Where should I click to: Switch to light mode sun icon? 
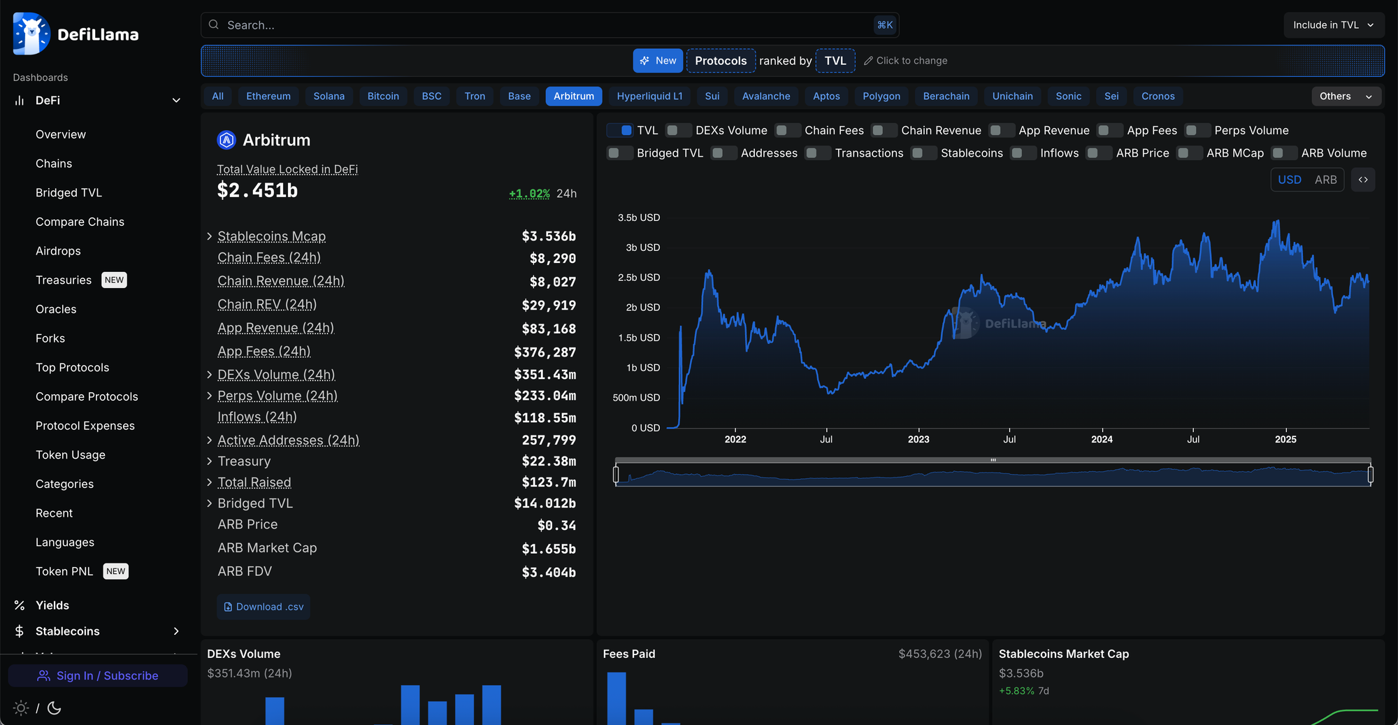(21, 708)
